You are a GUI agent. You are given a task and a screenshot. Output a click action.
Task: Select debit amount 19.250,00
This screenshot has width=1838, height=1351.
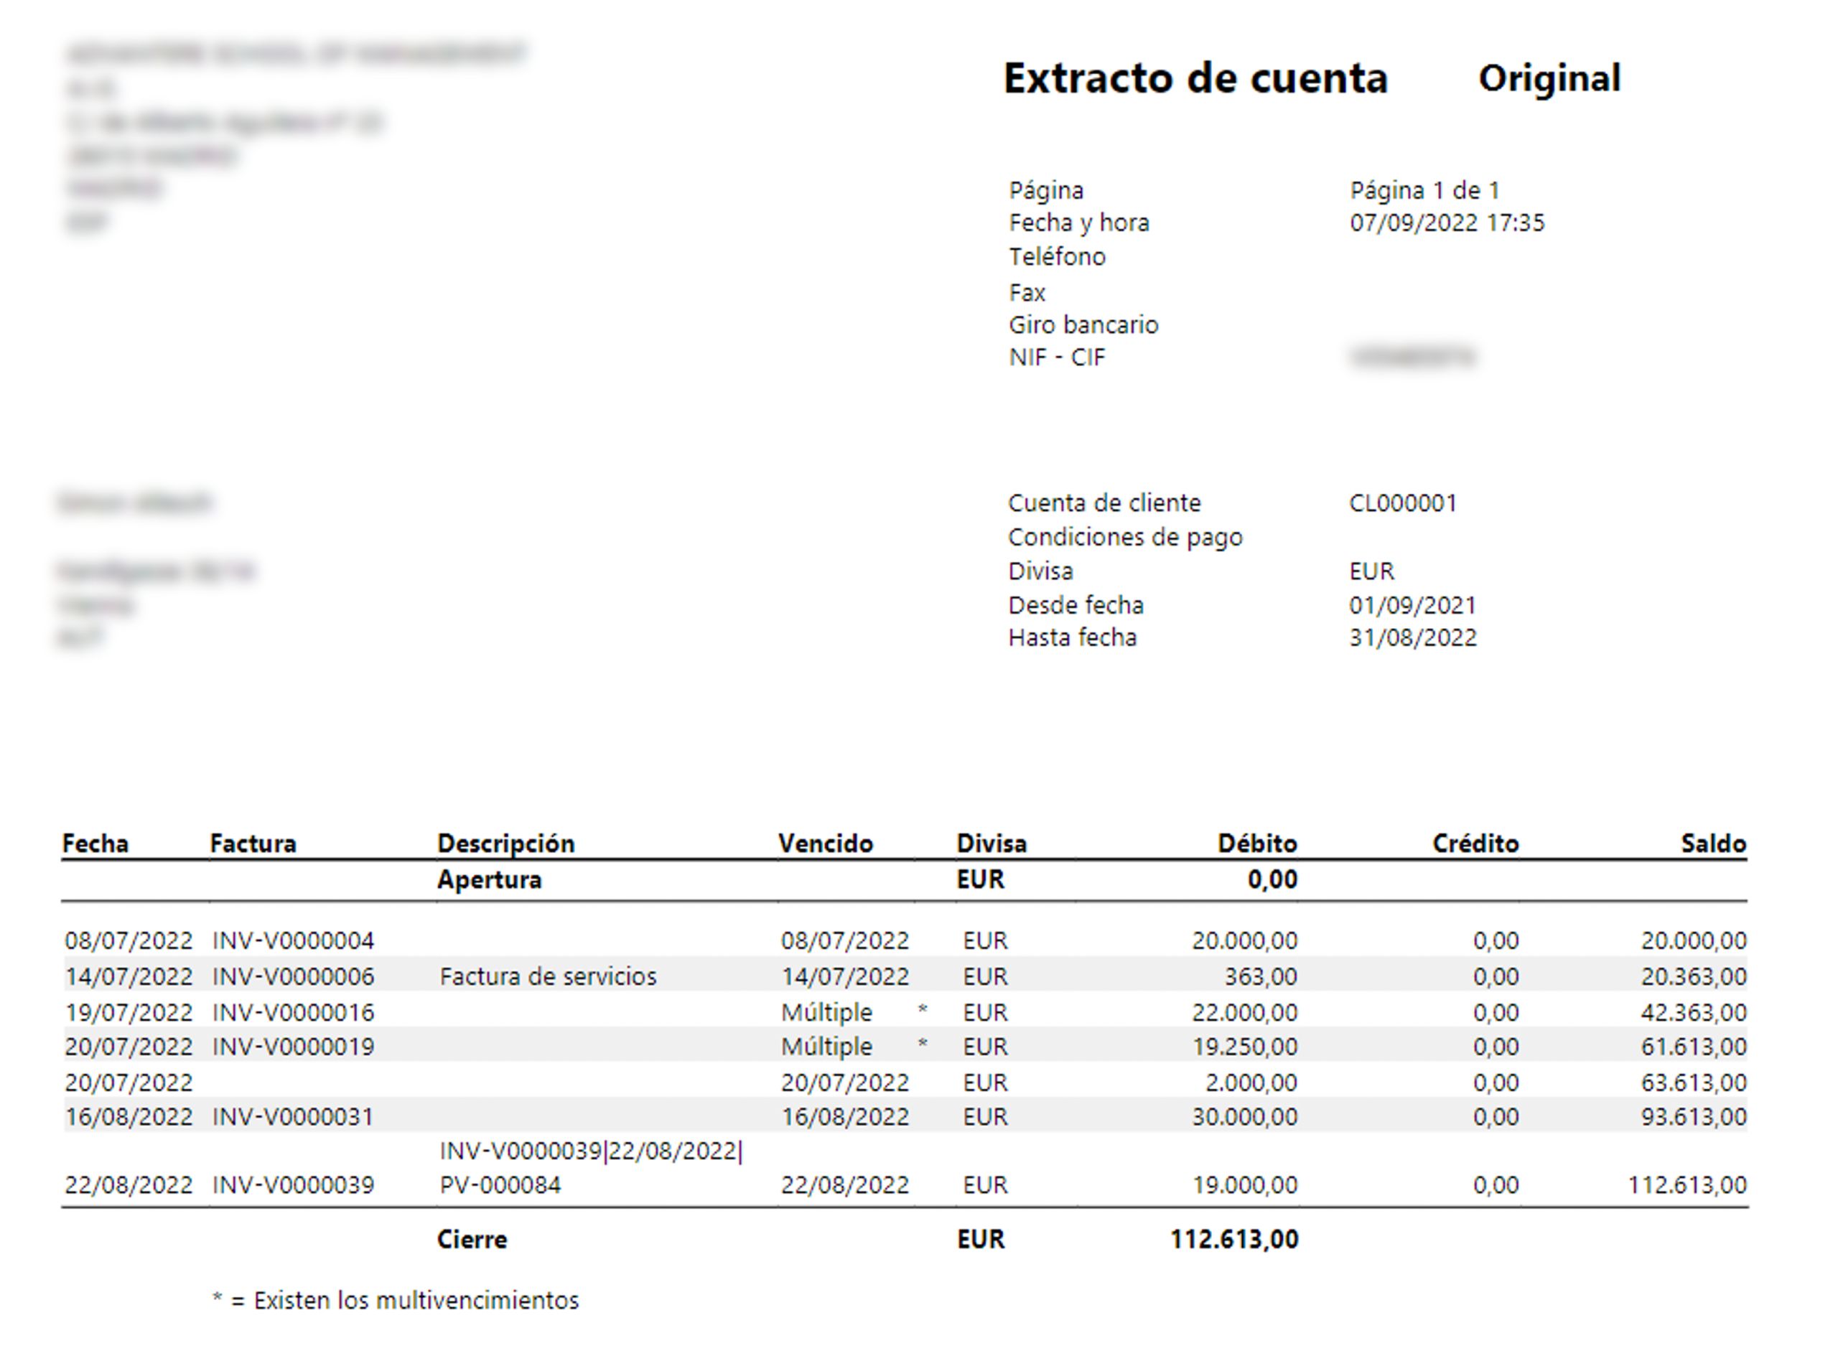1244,1047
